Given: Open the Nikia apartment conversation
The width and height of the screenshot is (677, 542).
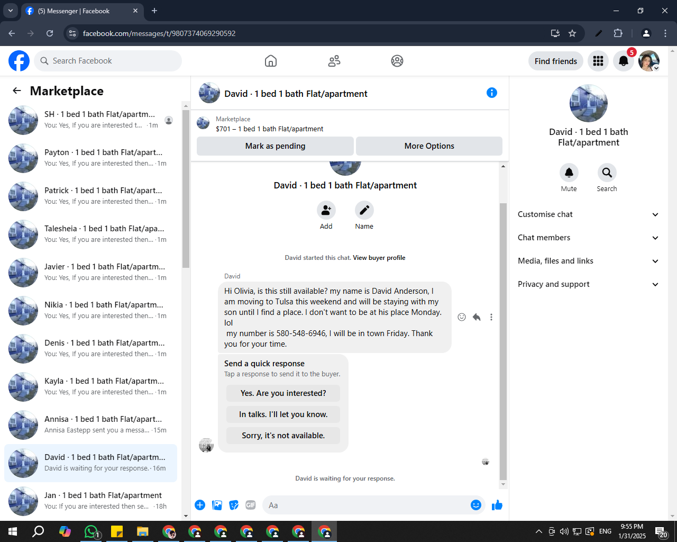Looking at the screenshot, I should (x=91, y=311).
